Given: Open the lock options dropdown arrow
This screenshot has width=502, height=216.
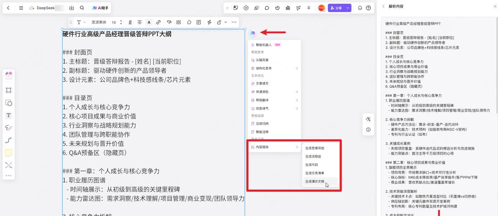Looking at the screenshot, I should [x=225, y=22].
